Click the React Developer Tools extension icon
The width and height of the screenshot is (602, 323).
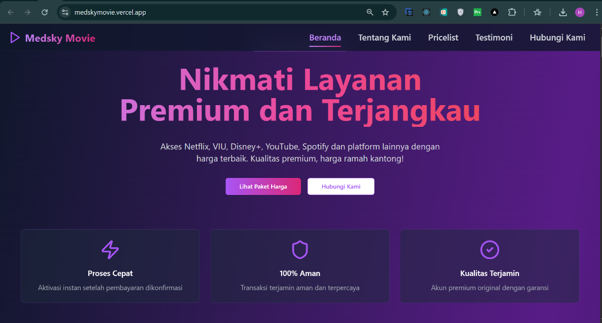(x=426, y=12)
